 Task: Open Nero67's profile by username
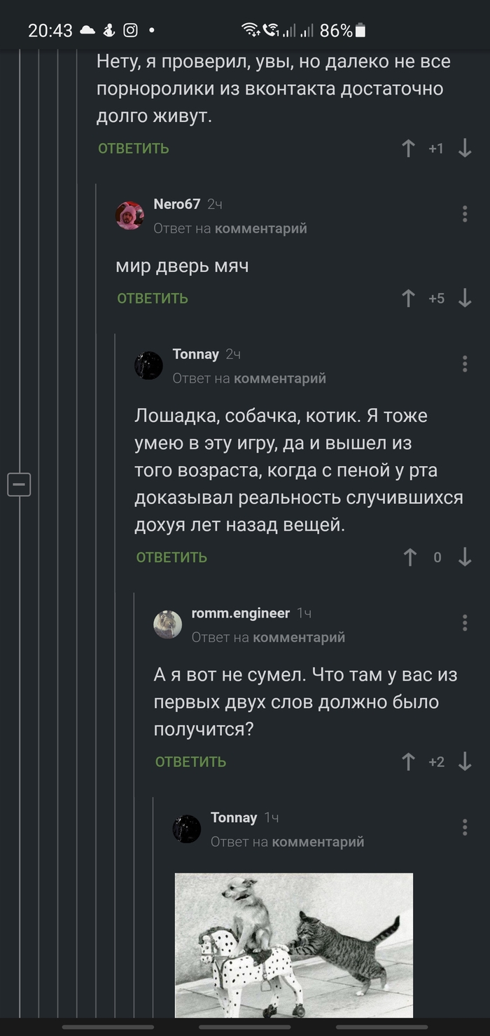pyautogui.click(x=177, y=204)
